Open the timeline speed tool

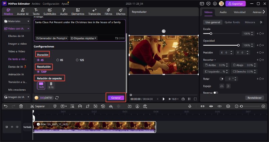[x=80, y=106]
